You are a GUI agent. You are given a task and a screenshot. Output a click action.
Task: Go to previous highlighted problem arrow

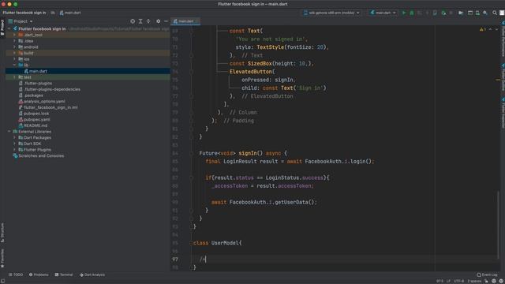tap(491, 29)
